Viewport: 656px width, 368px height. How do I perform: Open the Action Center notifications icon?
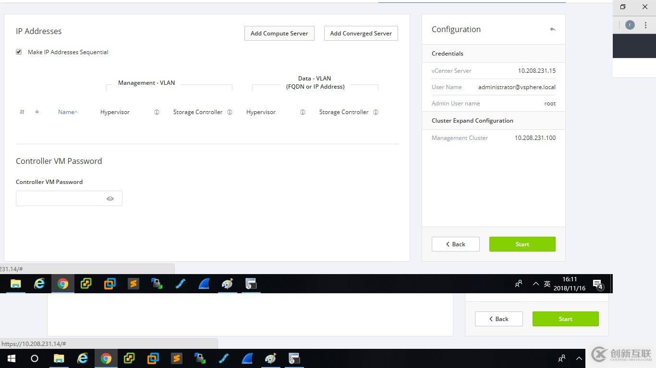598,284
